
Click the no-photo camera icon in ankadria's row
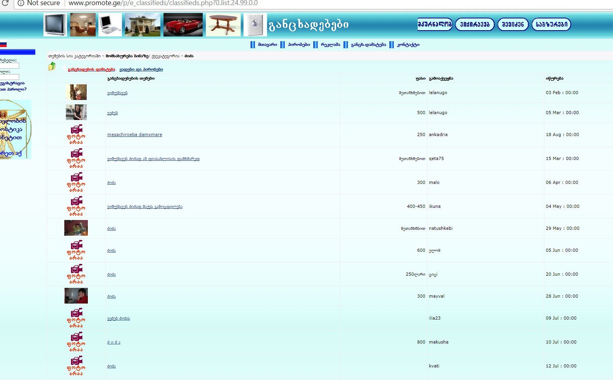click(x=76, y=135)
